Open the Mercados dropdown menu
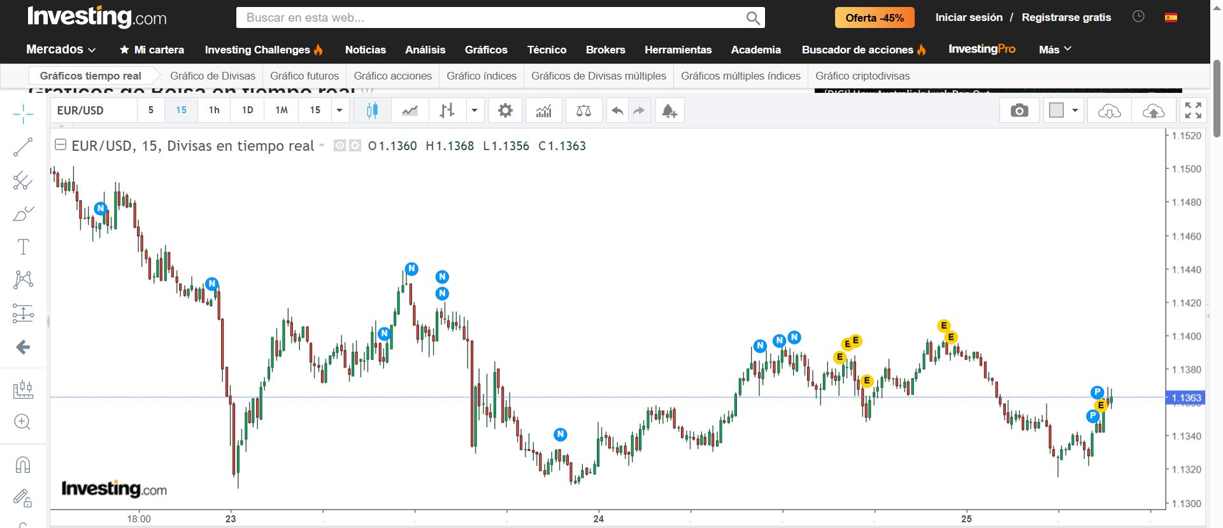The width and height of the screenshot is (1223, 528). tap(61, 50)
